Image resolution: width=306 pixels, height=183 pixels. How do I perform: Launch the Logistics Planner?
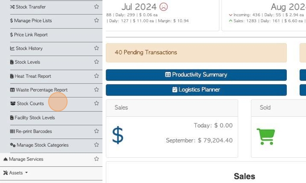tap(196, 90)
